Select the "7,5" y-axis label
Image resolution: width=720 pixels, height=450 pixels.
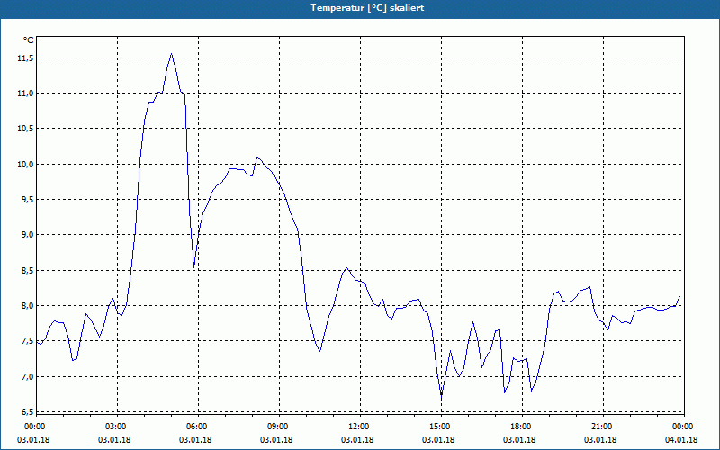point(28,342)
